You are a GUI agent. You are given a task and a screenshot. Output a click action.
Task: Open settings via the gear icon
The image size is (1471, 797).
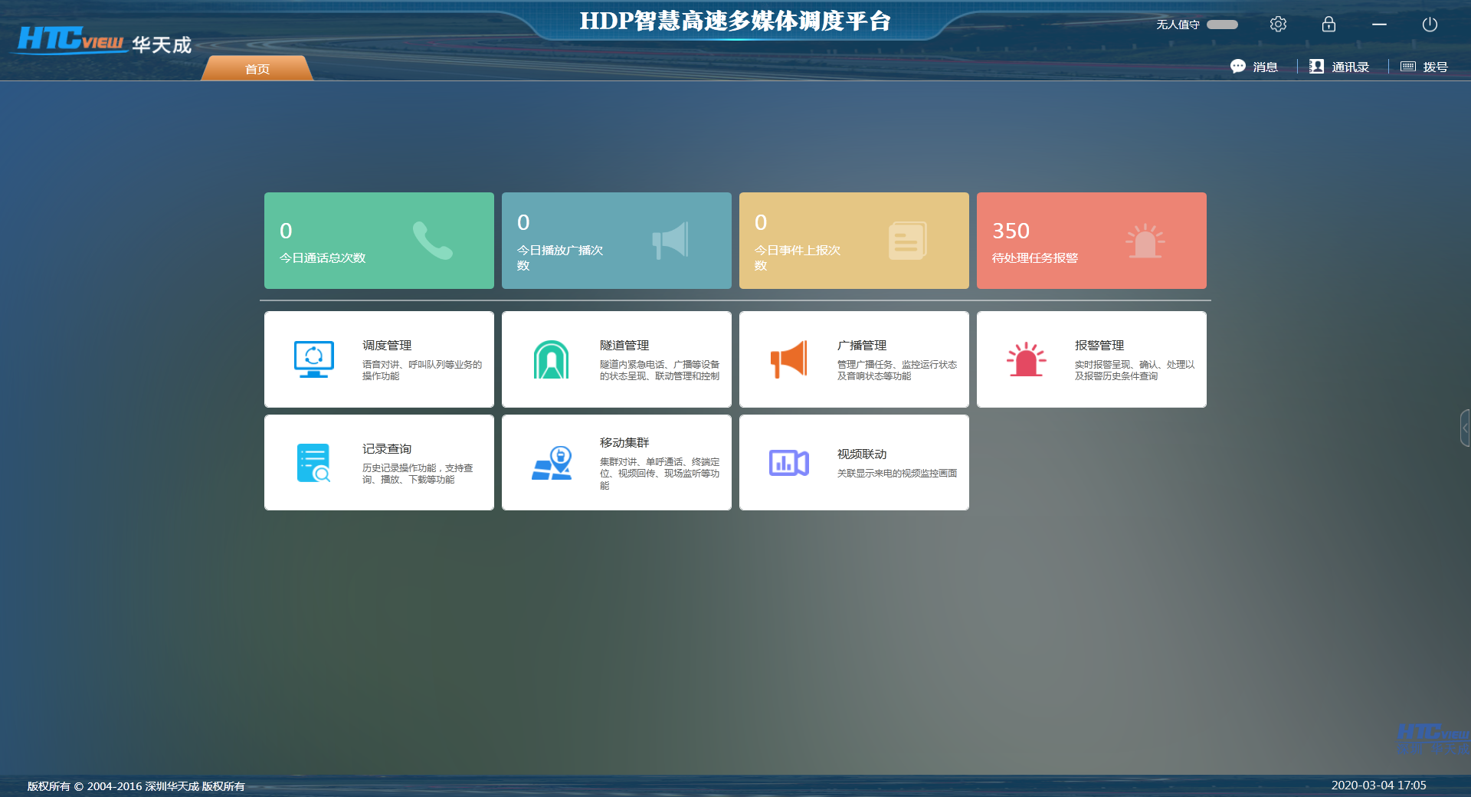coord(1278,25)
